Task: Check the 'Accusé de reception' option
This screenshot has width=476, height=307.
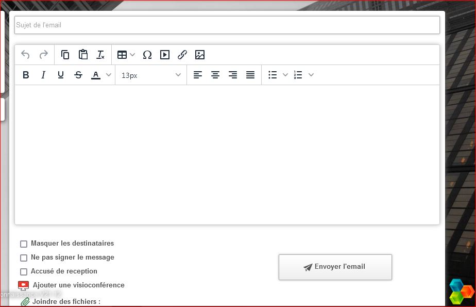Action: (24, 271)
